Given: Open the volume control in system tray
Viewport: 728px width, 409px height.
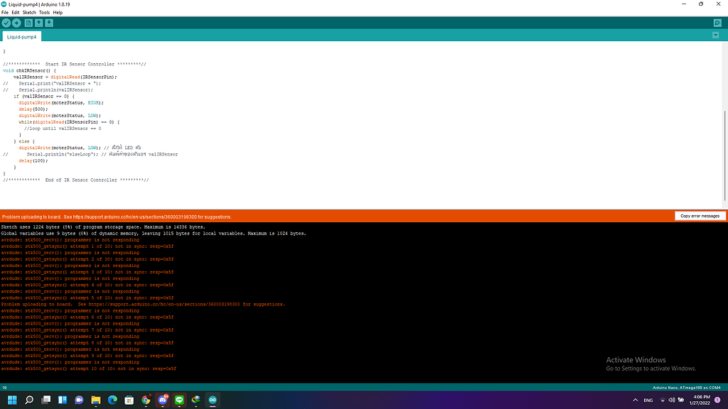Looking at the screenshot, I should tap(672, 400).
